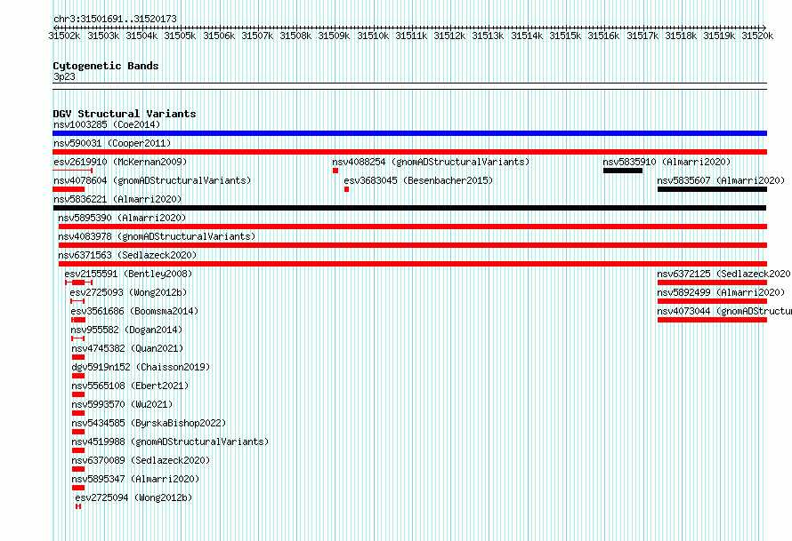Open nsv5895390 (Almarri2020) label
Image resolution: width=792 pixels, height=541 pixels.
122,218
